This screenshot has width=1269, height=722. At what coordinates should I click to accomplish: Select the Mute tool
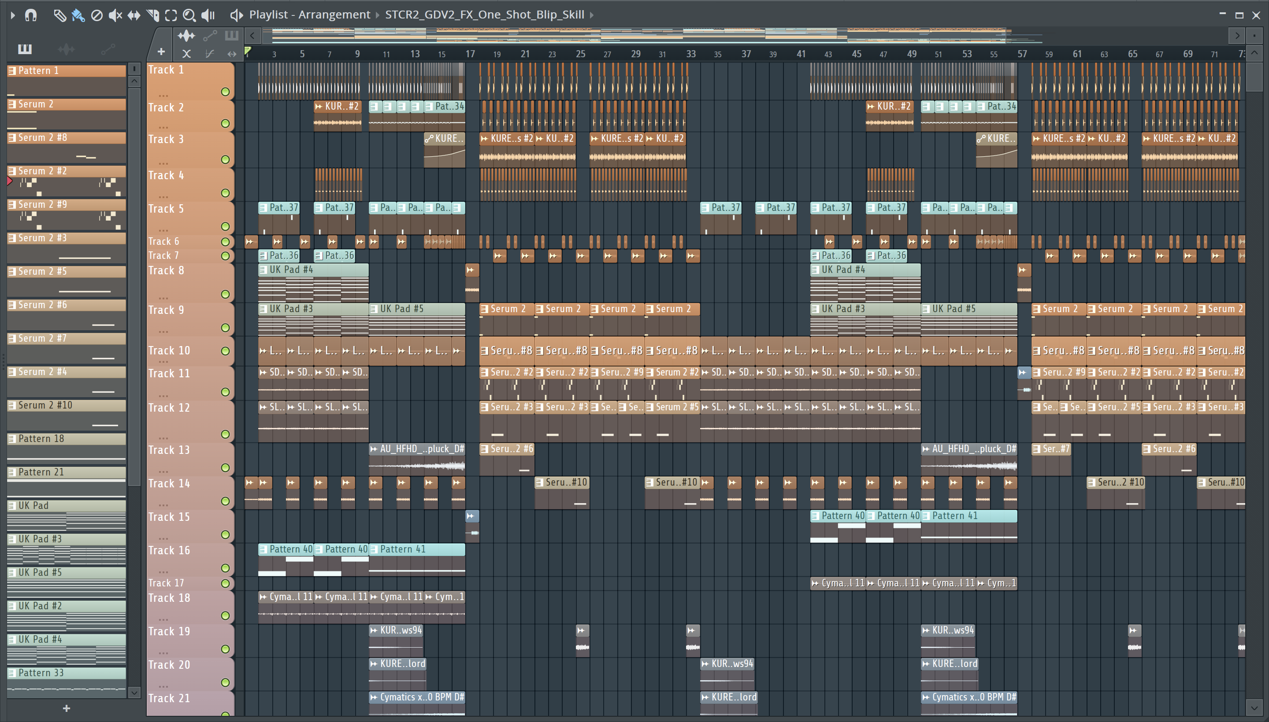tap(115, 15)
